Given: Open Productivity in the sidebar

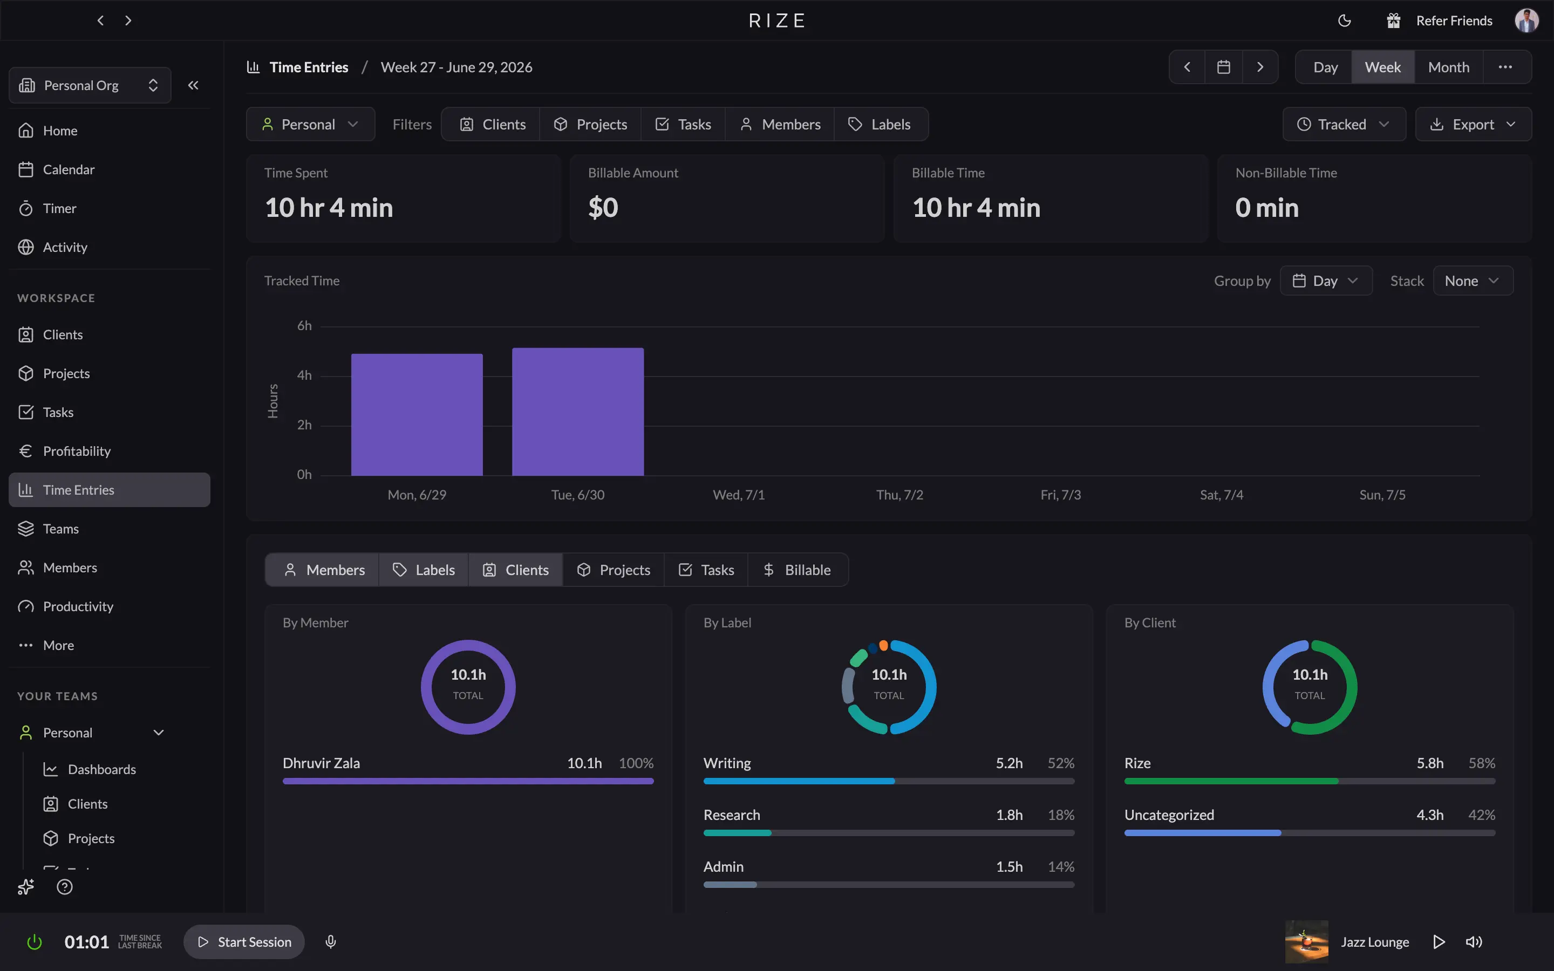Looking at the screenshot, I should pos(109,606).
